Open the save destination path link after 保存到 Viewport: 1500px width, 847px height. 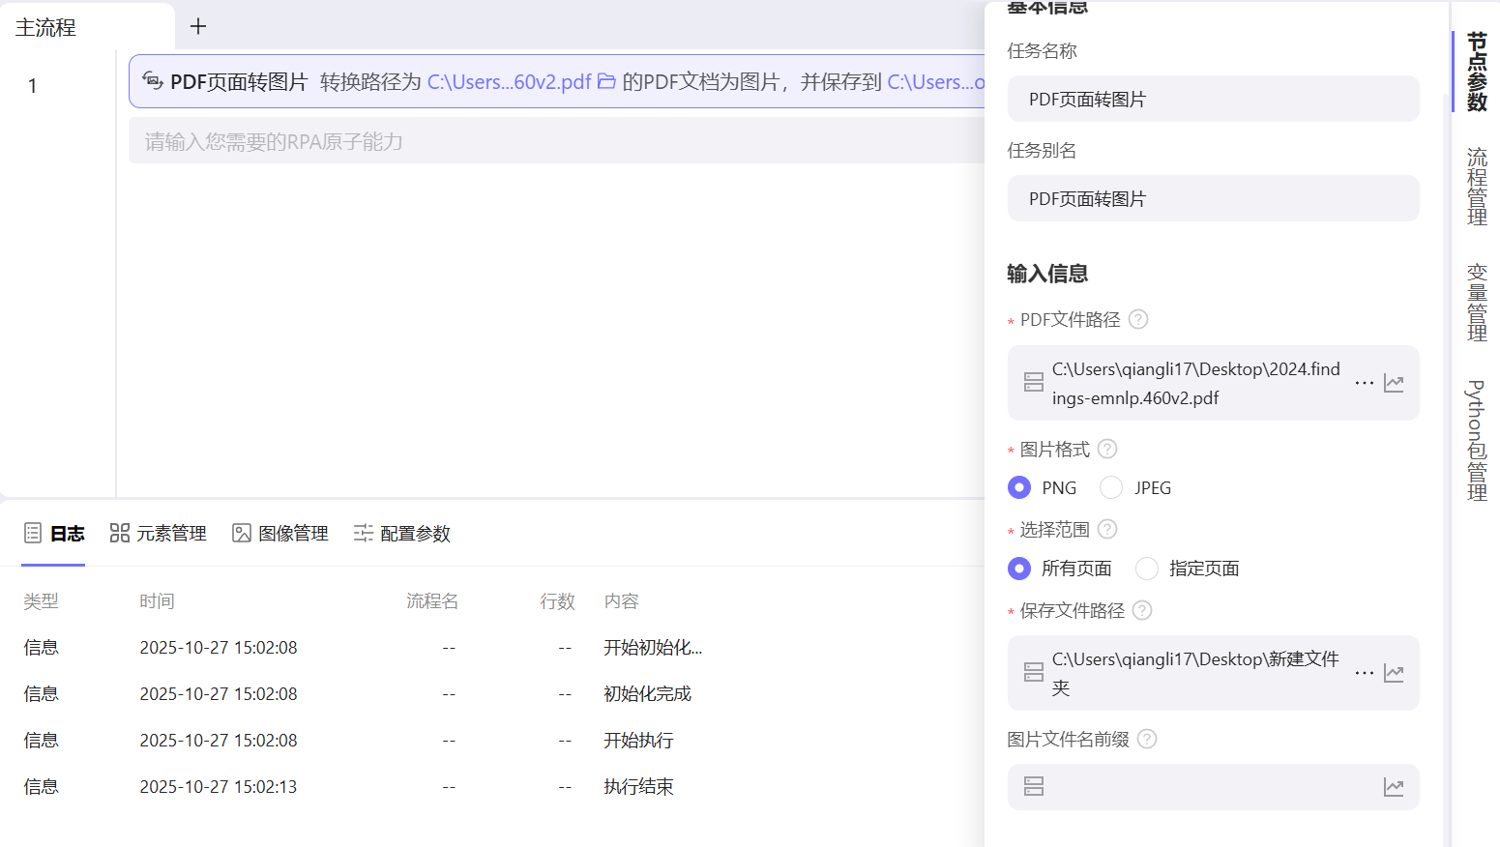[936, 82]
